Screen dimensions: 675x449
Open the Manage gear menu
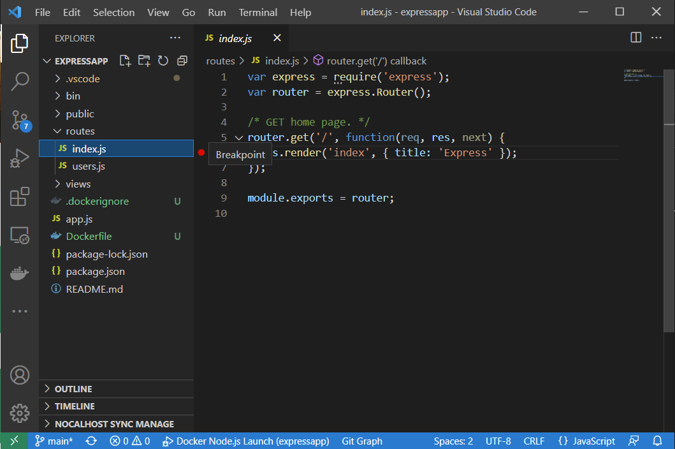point(19,413)
